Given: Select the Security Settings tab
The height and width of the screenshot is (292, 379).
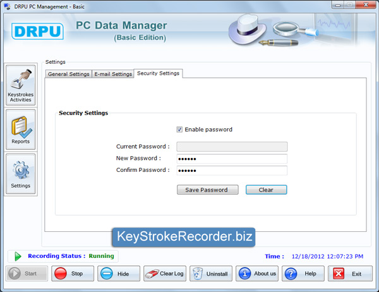Looking at the screenshot, I should (159, 73).
